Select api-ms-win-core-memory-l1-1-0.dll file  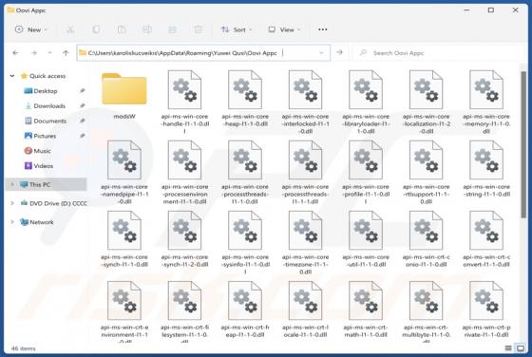click(486, 102)
